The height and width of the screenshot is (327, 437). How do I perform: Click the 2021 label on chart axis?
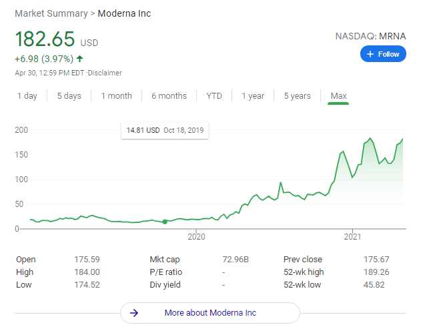click(352, 237)
